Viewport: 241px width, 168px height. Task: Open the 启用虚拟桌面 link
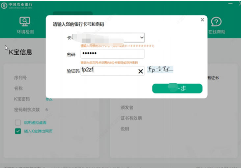[x=35, y=123]
